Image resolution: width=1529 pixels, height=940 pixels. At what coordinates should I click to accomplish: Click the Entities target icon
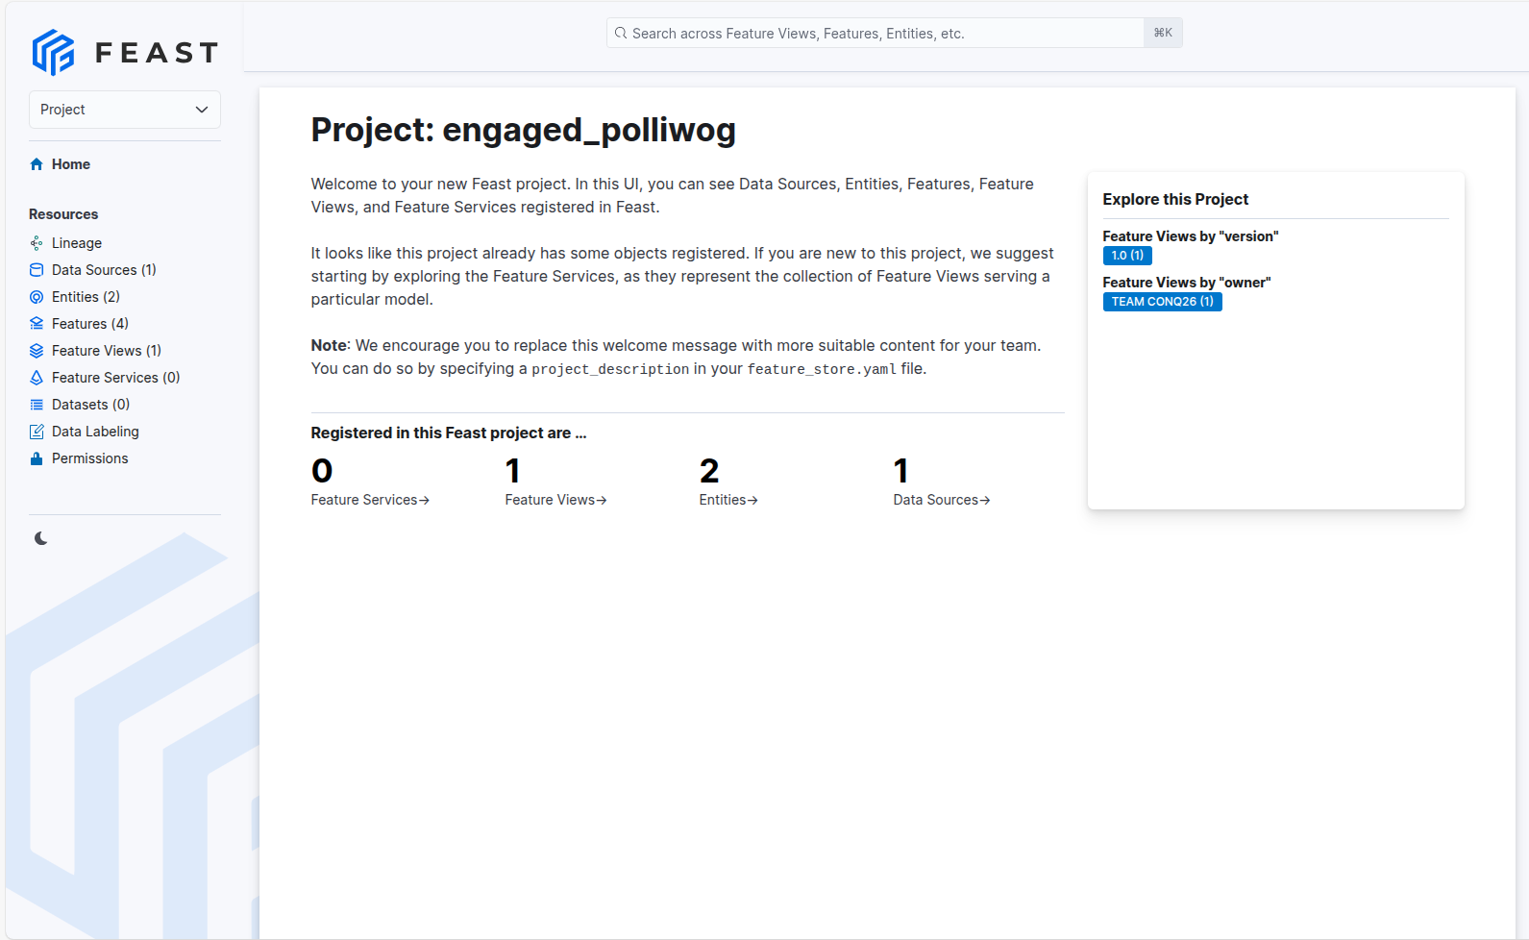37,297
